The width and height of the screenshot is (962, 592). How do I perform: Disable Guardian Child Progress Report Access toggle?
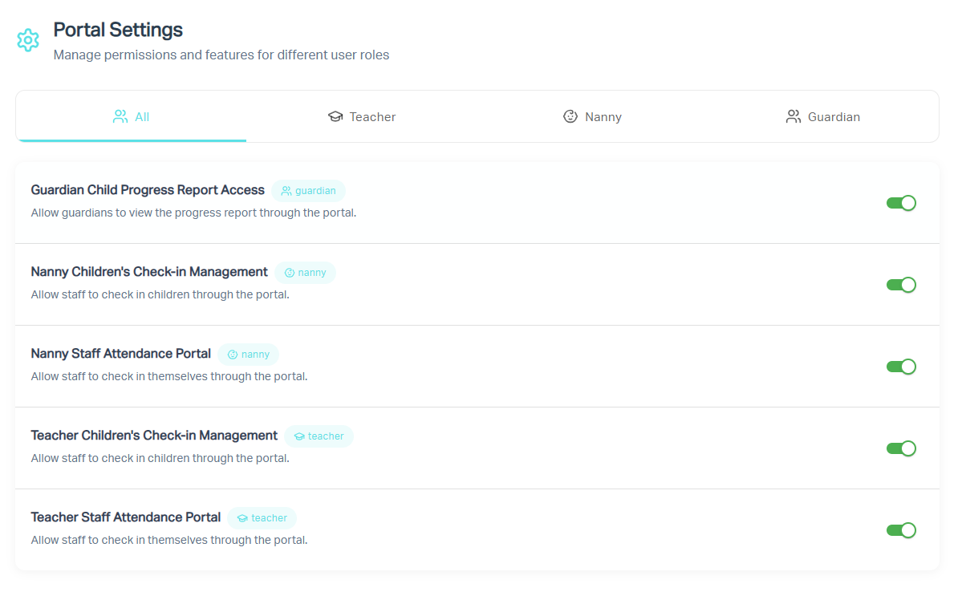pos(900,203)
